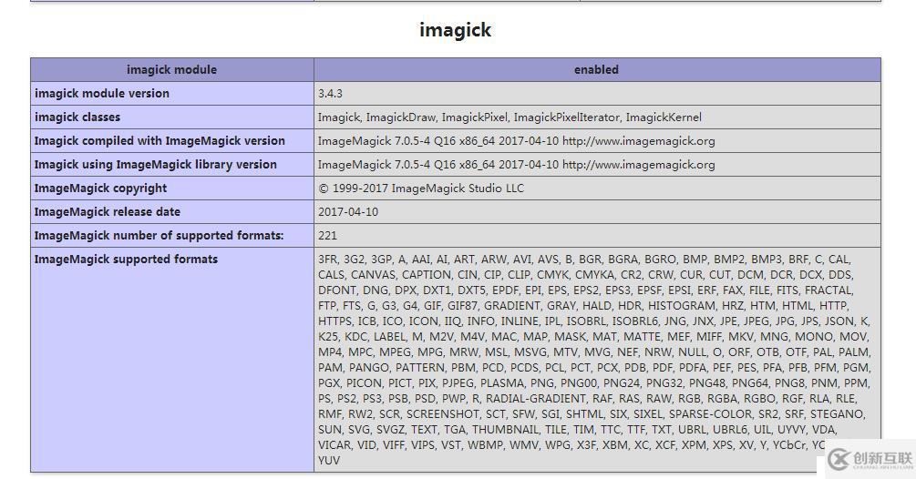The image size is (916, 479).
Task: Click the 'imagick classes' row label
Action: [77, 117]
